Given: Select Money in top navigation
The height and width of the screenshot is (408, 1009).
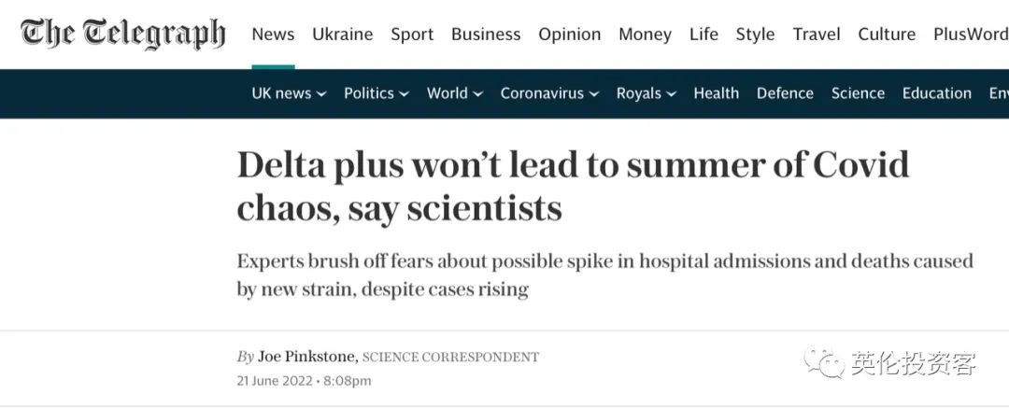Looking at the screenshot, I should tap(645, 35).
